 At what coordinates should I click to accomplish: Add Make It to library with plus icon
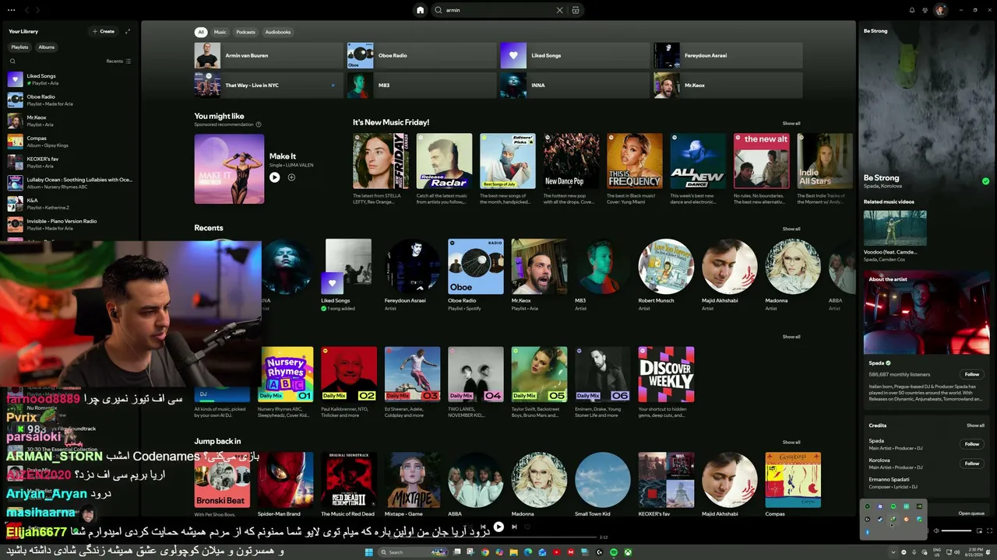(291, 177)
